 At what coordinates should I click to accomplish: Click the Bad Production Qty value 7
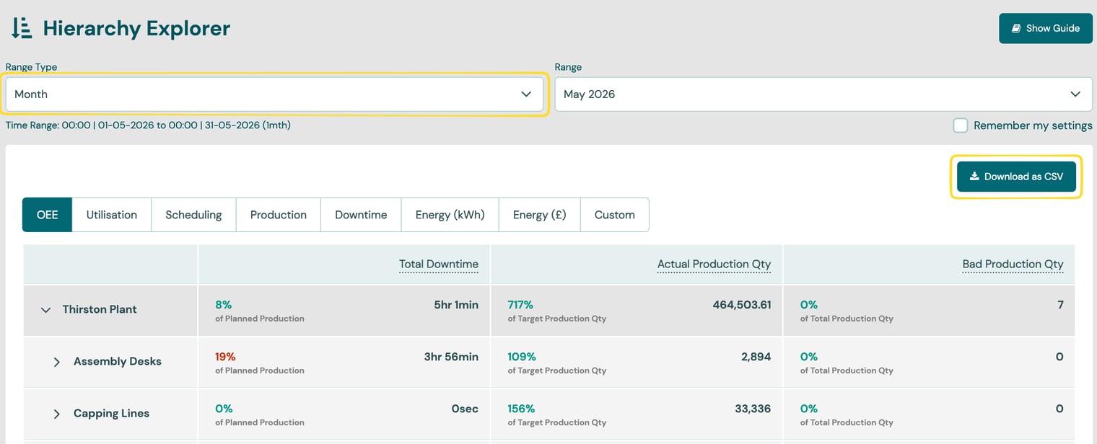coord(1060,305)
